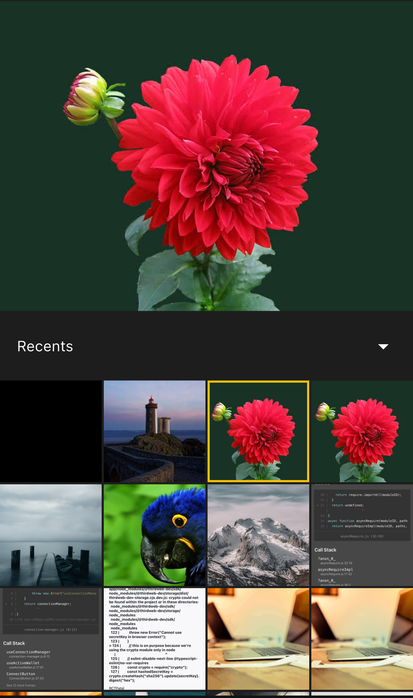Select the blue macaw parrot photo
The image size is (413, 698).
tap(155, 535)
